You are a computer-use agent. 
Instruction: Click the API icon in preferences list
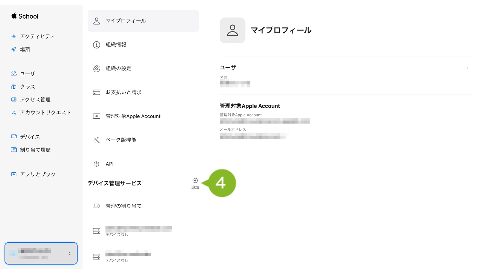pos(96,164)
